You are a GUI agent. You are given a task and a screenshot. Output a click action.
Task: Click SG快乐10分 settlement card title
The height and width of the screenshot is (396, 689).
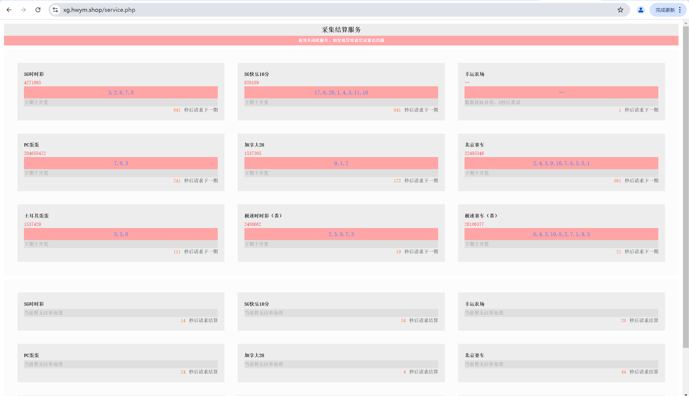pos(256,304)
